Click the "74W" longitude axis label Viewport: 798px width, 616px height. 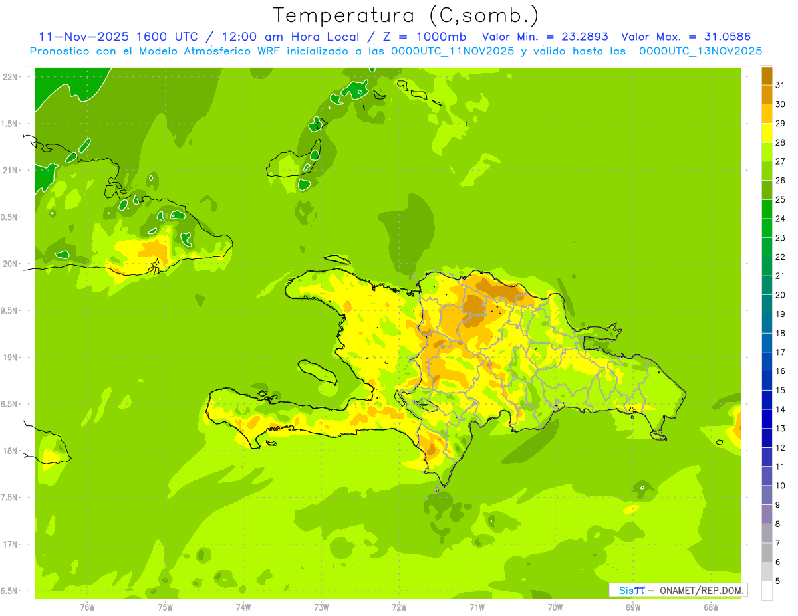(243, 607)
